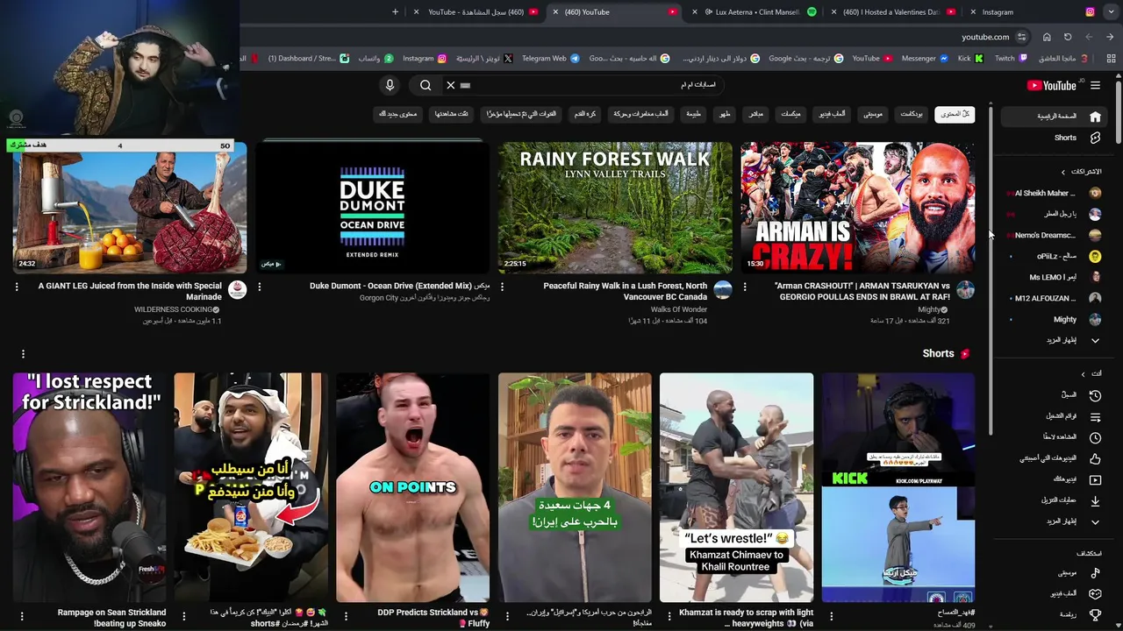Play the Duke Dumont Ocean Drive thumbnail
This screenshot has height=631, width=1123.
tap(372, 208)
